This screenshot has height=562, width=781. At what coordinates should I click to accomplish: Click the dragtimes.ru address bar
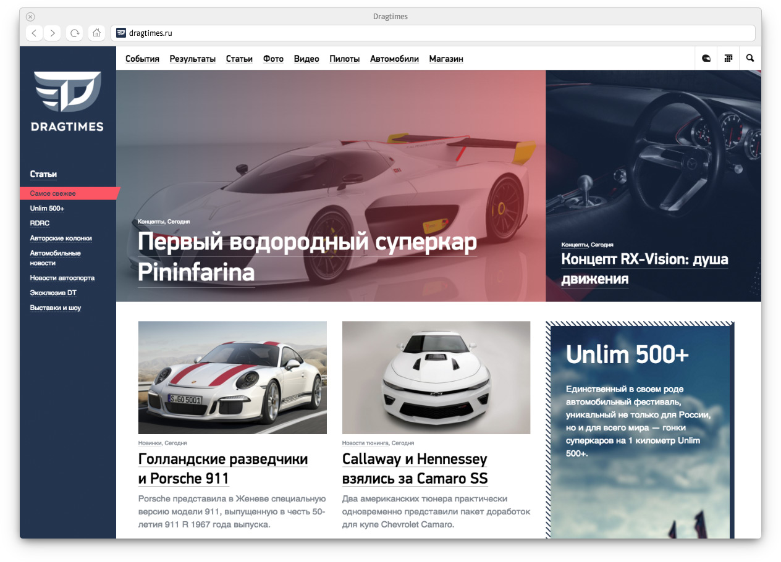[433, 33]
